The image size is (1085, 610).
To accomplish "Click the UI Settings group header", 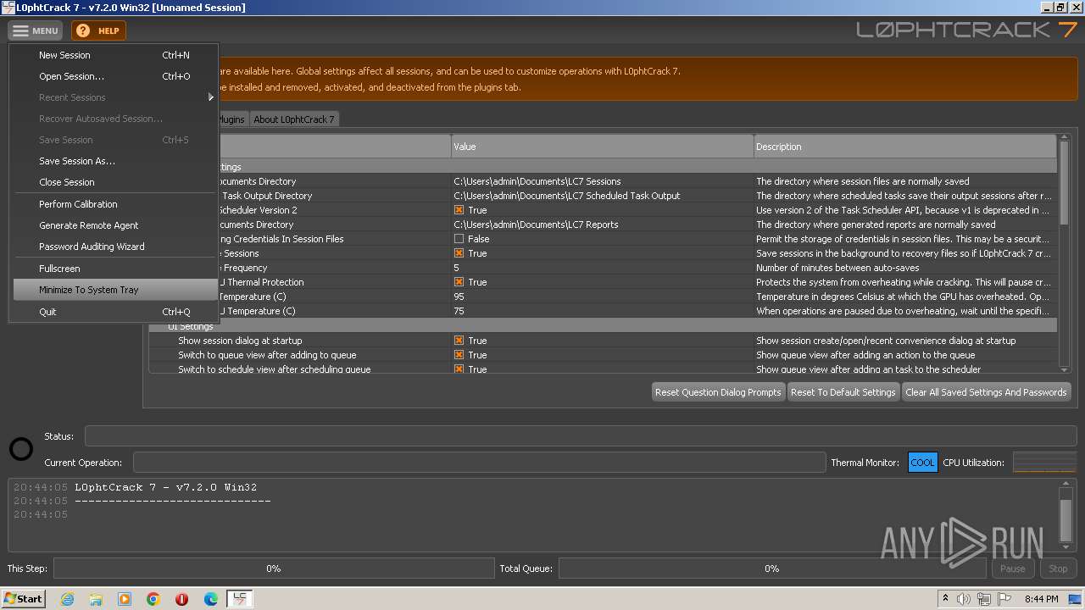I will [x=603, y=326].
